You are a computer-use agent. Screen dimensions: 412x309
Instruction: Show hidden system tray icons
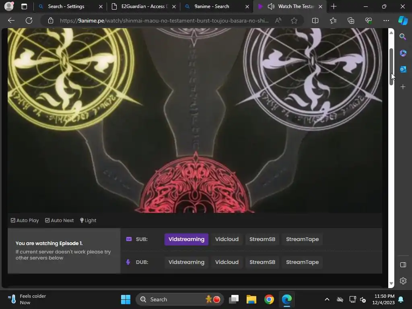point(327,299)
